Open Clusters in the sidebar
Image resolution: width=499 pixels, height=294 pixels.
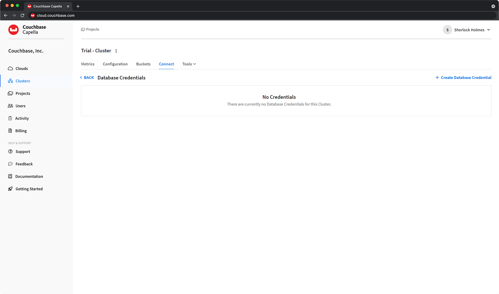pos(19,81)
